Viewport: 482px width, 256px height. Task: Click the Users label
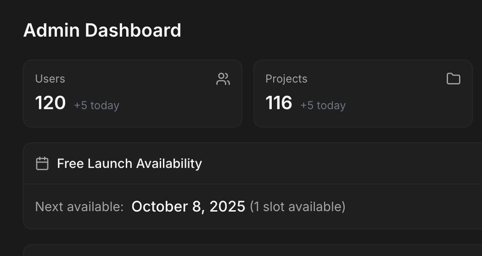click(x=50, y=79)
